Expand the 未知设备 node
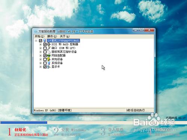Viewport: 187px width, 140px height. [x=40, y=59]
